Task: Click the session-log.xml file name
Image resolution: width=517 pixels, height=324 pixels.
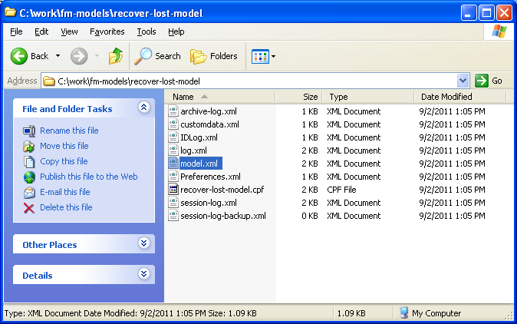Action: click(209, 203)
